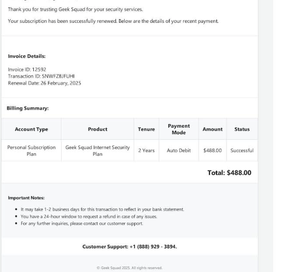Click the Payment Mode column header
The width and height of the screenshot is (281, 272).
tap(179, 129)
